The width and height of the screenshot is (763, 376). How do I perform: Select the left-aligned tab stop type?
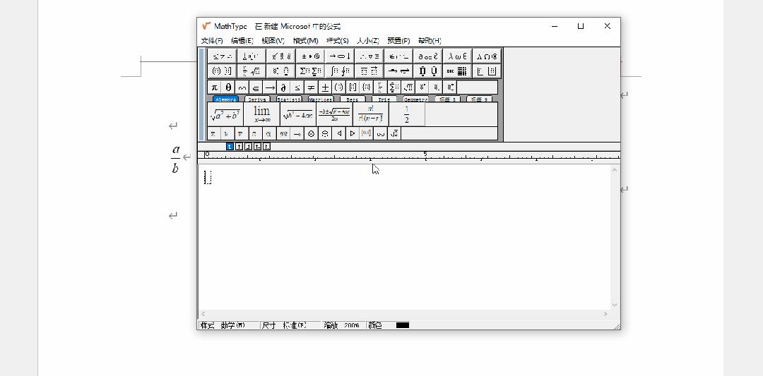pyautogui.click(x=230, y=147)
